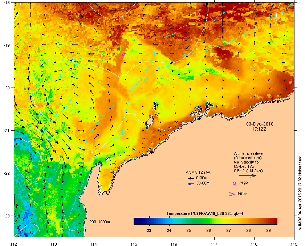Image resolution: width=305 pixels, height=246 pixels.
Task: Click the IMOS copyright timestamp vertical text
Action: [x=300, y=193]
